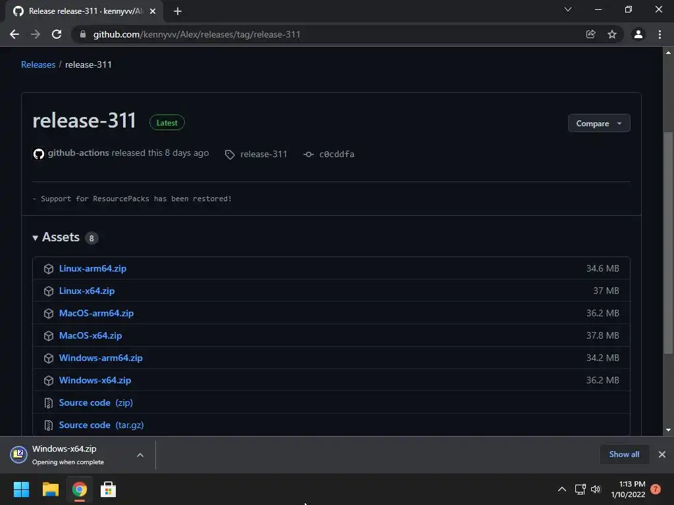Screen dimensions: 674x505
Task: Close the Release release-311 tab
Action: (x=153, y=11)
